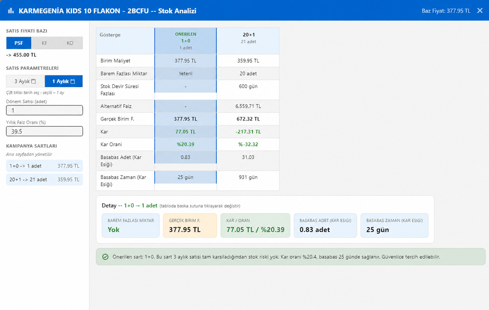Click the Kar Oranı row label
The width and height of the screenshot is (489, 310).
click(111, 144)
